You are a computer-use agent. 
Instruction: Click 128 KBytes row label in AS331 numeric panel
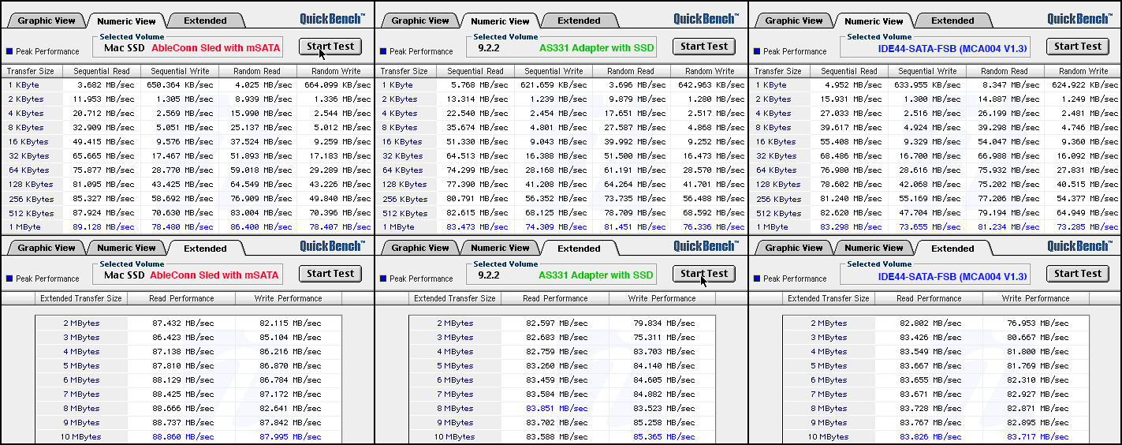point(404,184)
